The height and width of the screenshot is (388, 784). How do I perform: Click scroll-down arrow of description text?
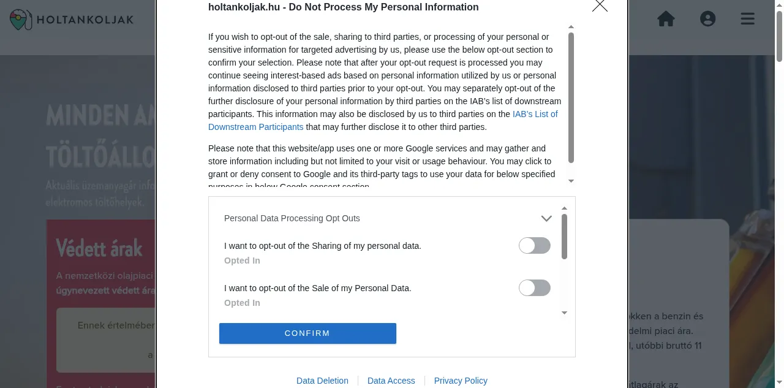pos(571,181)
